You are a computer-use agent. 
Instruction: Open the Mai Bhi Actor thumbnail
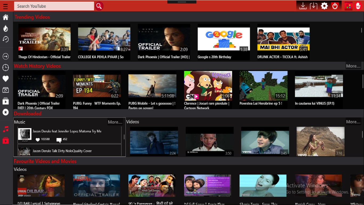click(284, 39)
